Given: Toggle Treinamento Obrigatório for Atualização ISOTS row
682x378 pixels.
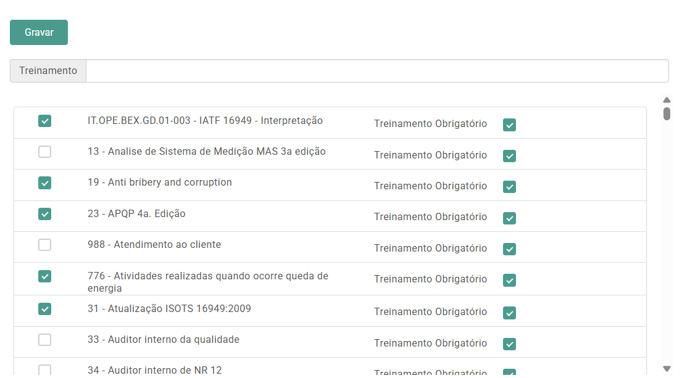Looking at the screenshot, I should (509, 313).
